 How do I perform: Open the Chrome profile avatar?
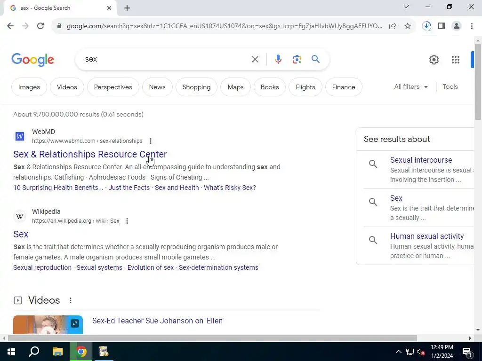(x=457, y=26)
